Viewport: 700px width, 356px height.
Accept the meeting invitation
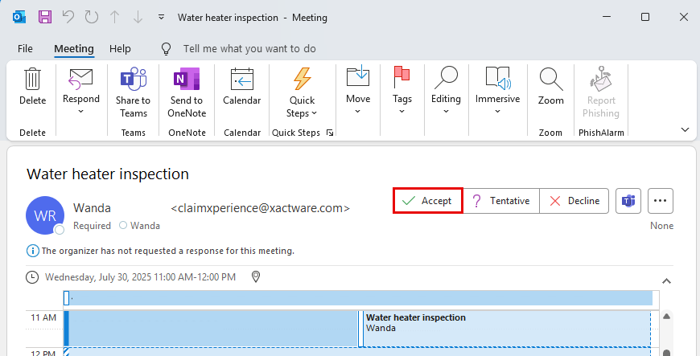click(x=428, y=201)
